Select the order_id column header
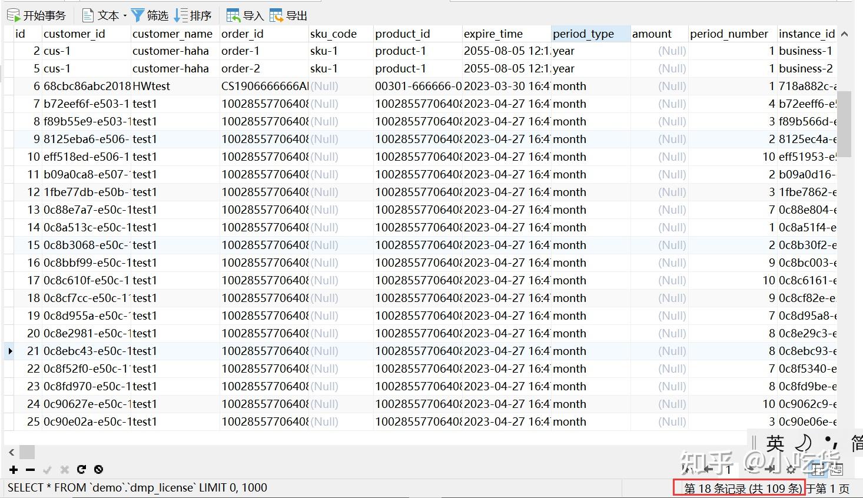 click(264, 34)
